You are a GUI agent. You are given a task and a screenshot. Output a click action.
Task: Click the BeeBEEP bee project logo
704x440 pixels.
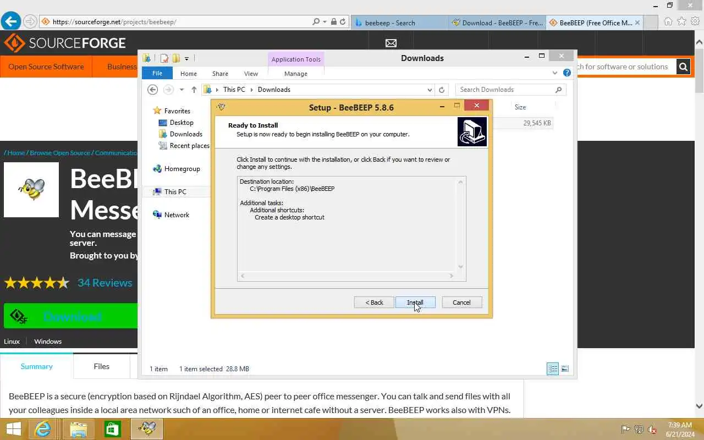click(x=31, y=190)
